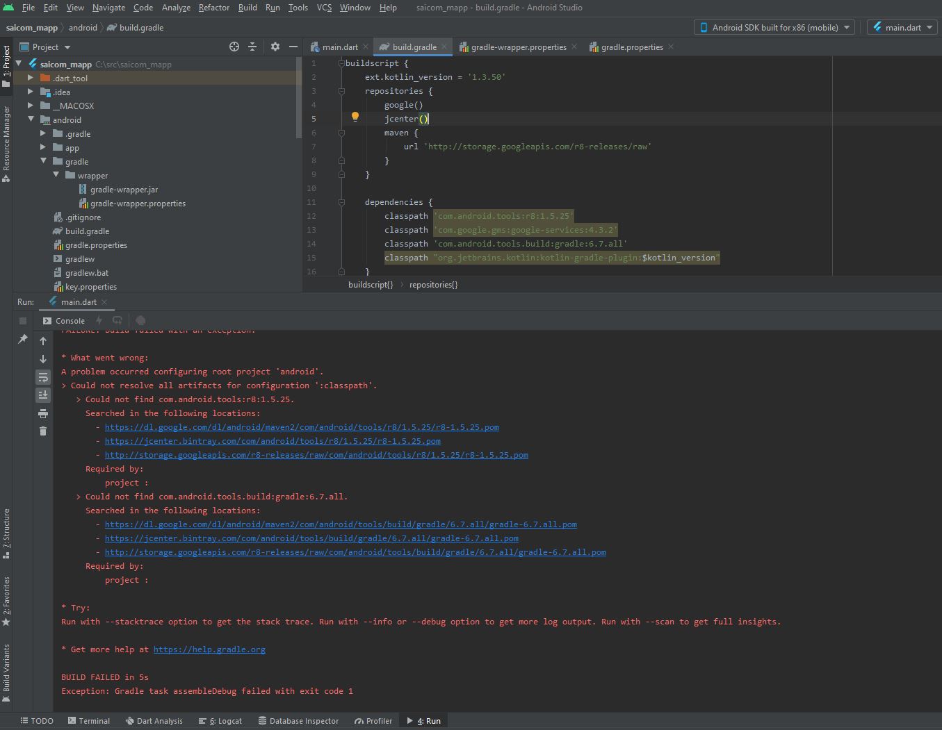
Task: Open the Tools menu
Action: [x=298, y=8]
